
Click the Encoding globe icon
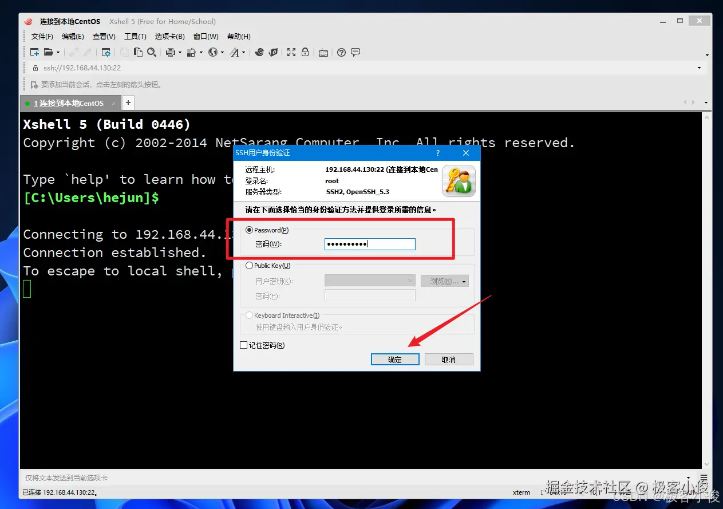[213, 52]
